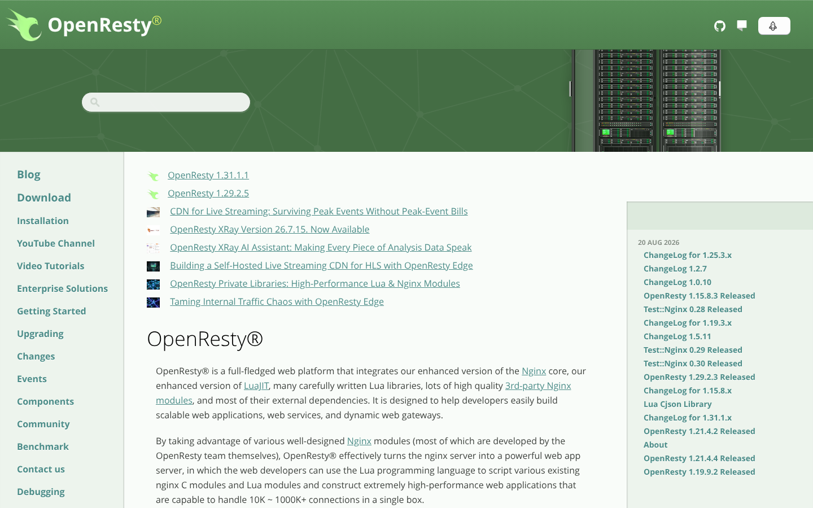Click the white rocket button
813x508 pixels.
(774, 26)
